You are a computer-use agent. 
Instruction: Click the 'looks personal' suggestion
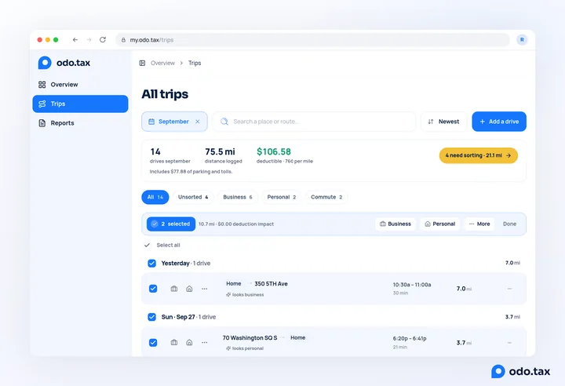[x=245, y=348]
